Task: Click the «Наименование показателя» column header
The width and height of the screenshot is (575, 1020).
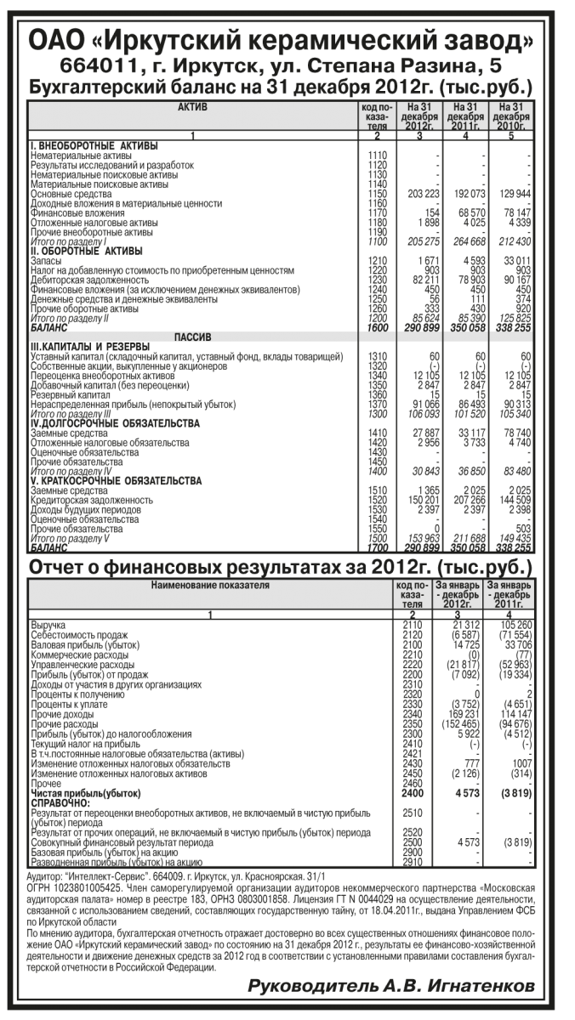Action: coord(210,586)
